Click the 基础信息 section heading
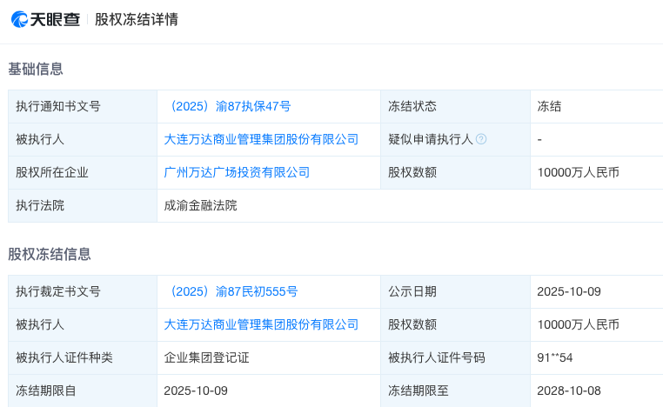The image size is (663, 407). 36,69
